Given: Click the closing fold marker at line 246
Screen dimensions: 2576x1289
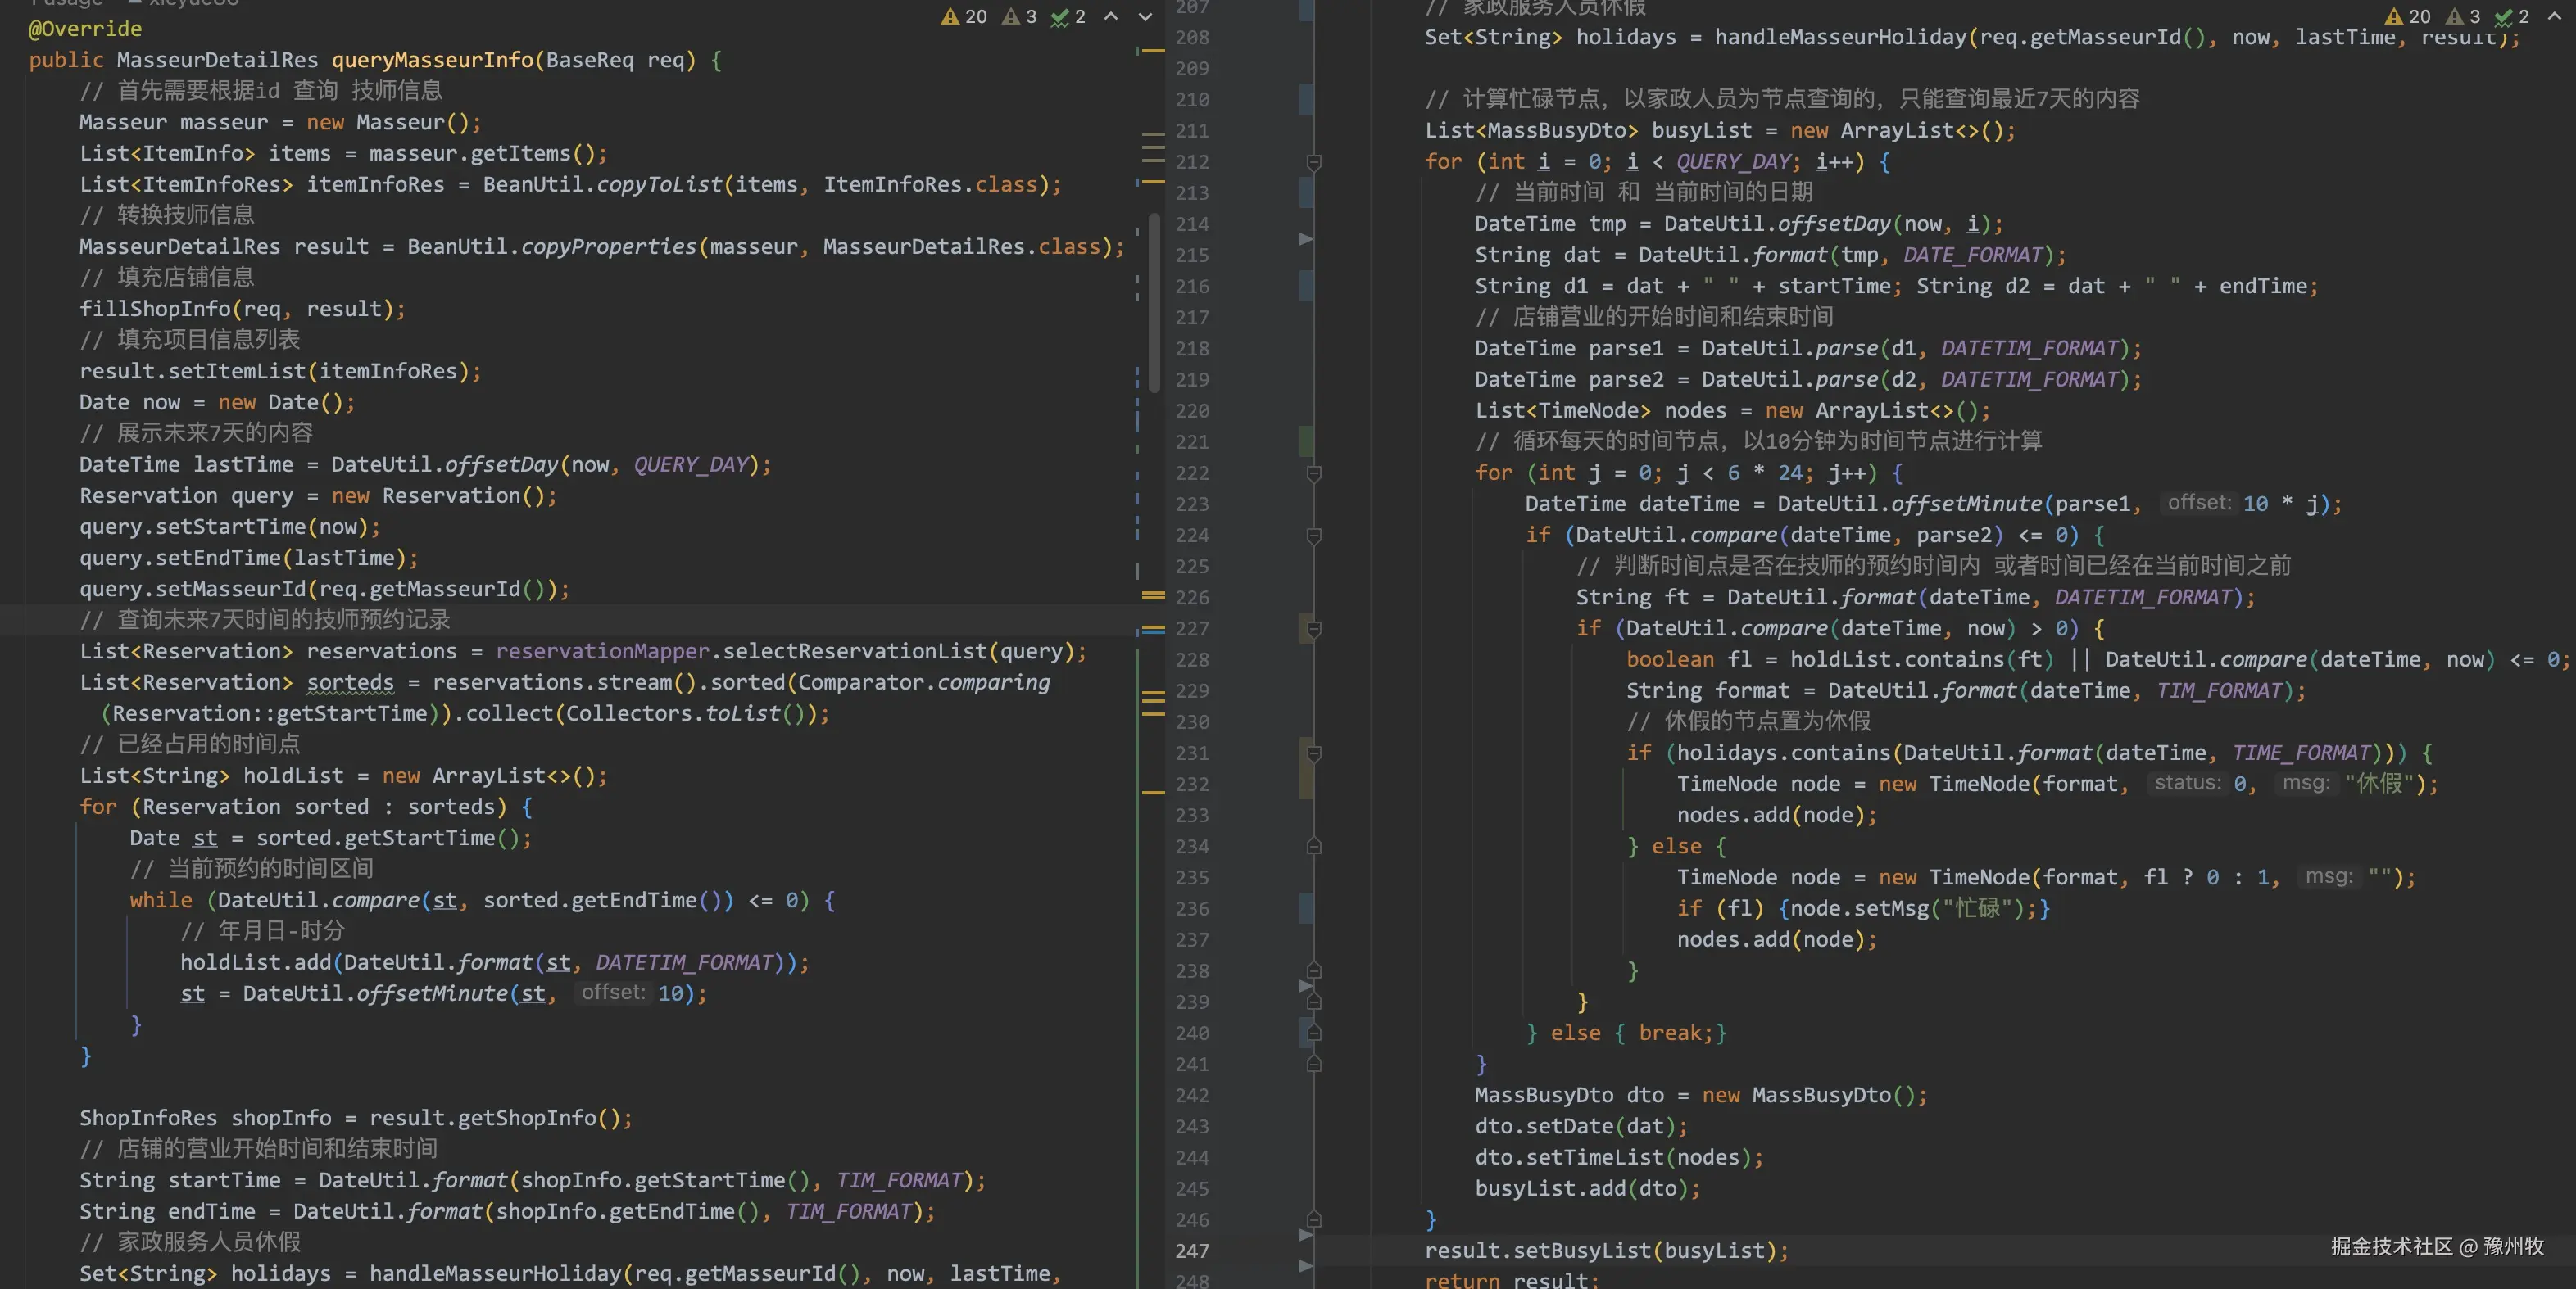Looking at the screenshot, I should tap(1314, 1219).
